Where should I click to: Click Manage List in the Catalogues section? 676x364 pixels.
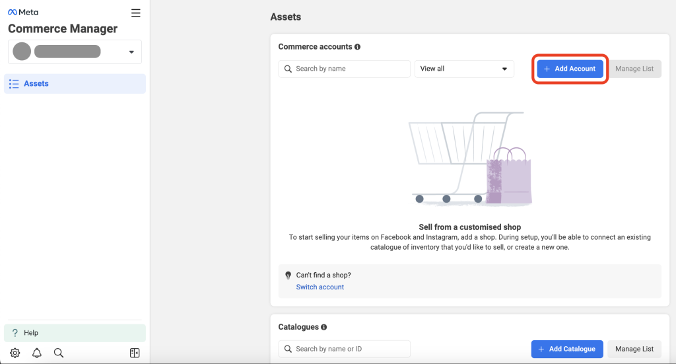tap(634, 349)
